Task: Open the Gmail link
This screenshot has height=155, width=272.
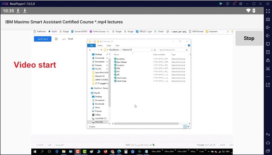Action: click(x=70, y=39)
